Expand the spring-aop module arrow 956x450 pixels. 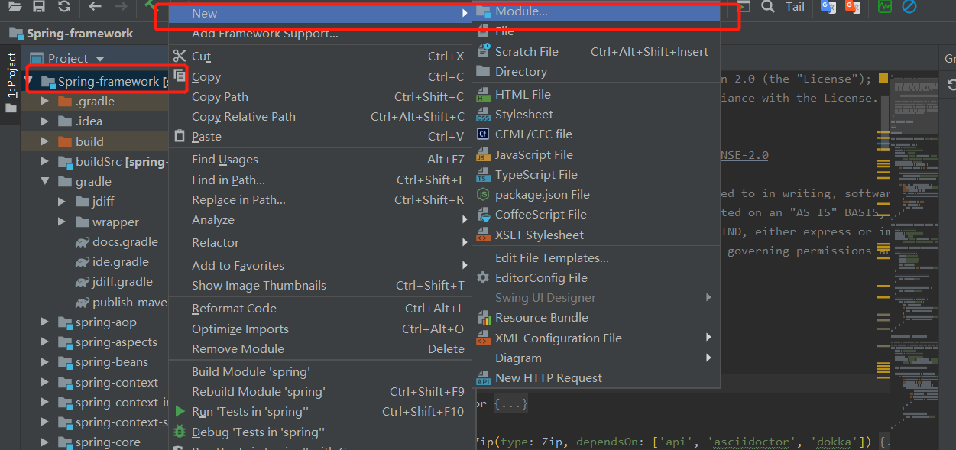(x=45, y=322)
